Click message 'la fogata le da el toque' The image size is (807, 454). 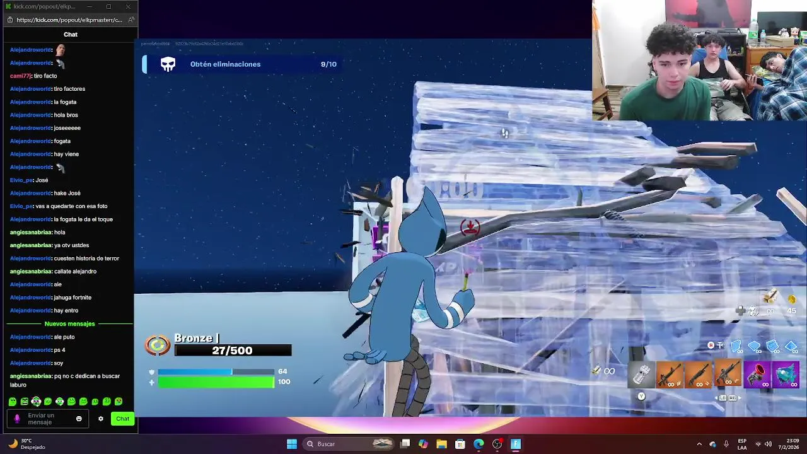pyautogui.click(x=83, y=219)
